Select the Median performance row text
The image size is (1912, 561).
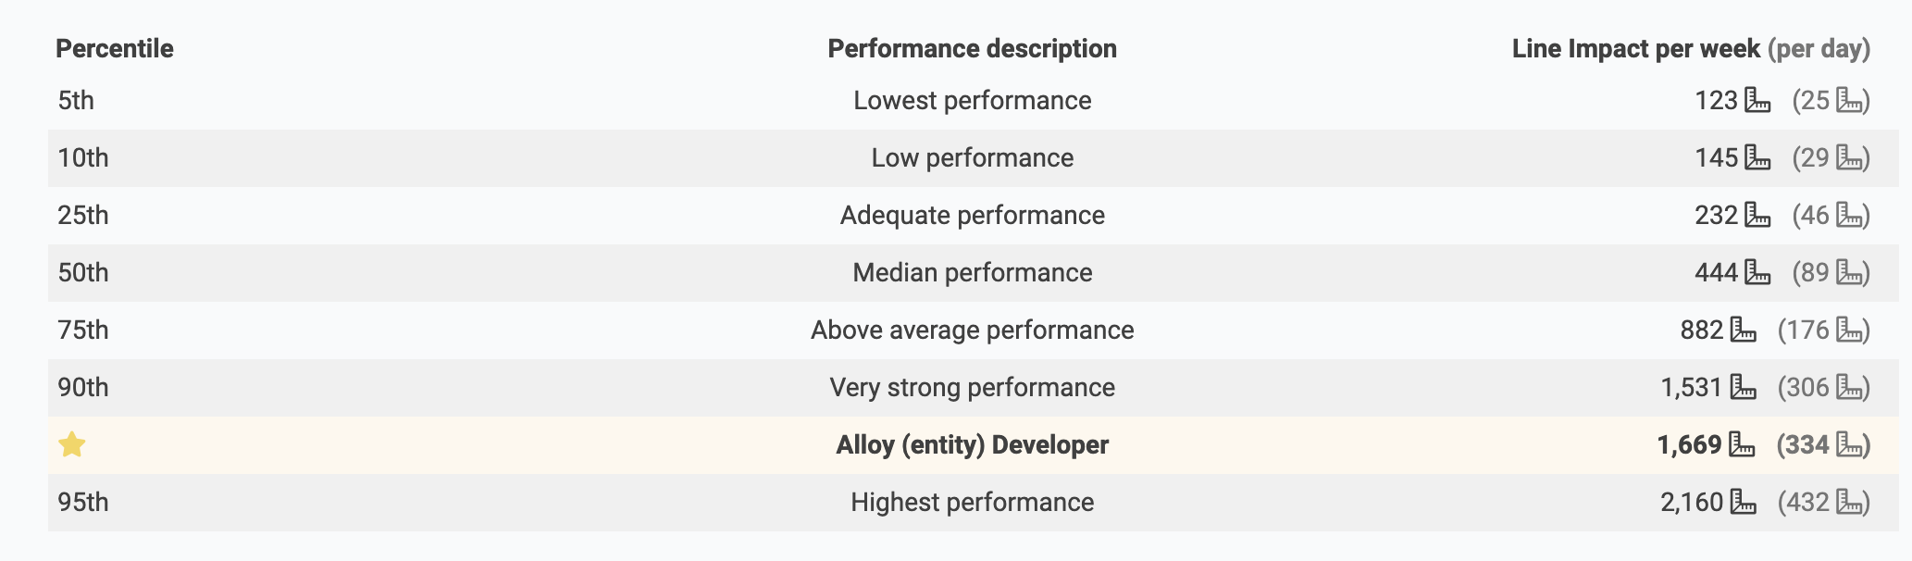pyautogui.click(x=972, y=272)
